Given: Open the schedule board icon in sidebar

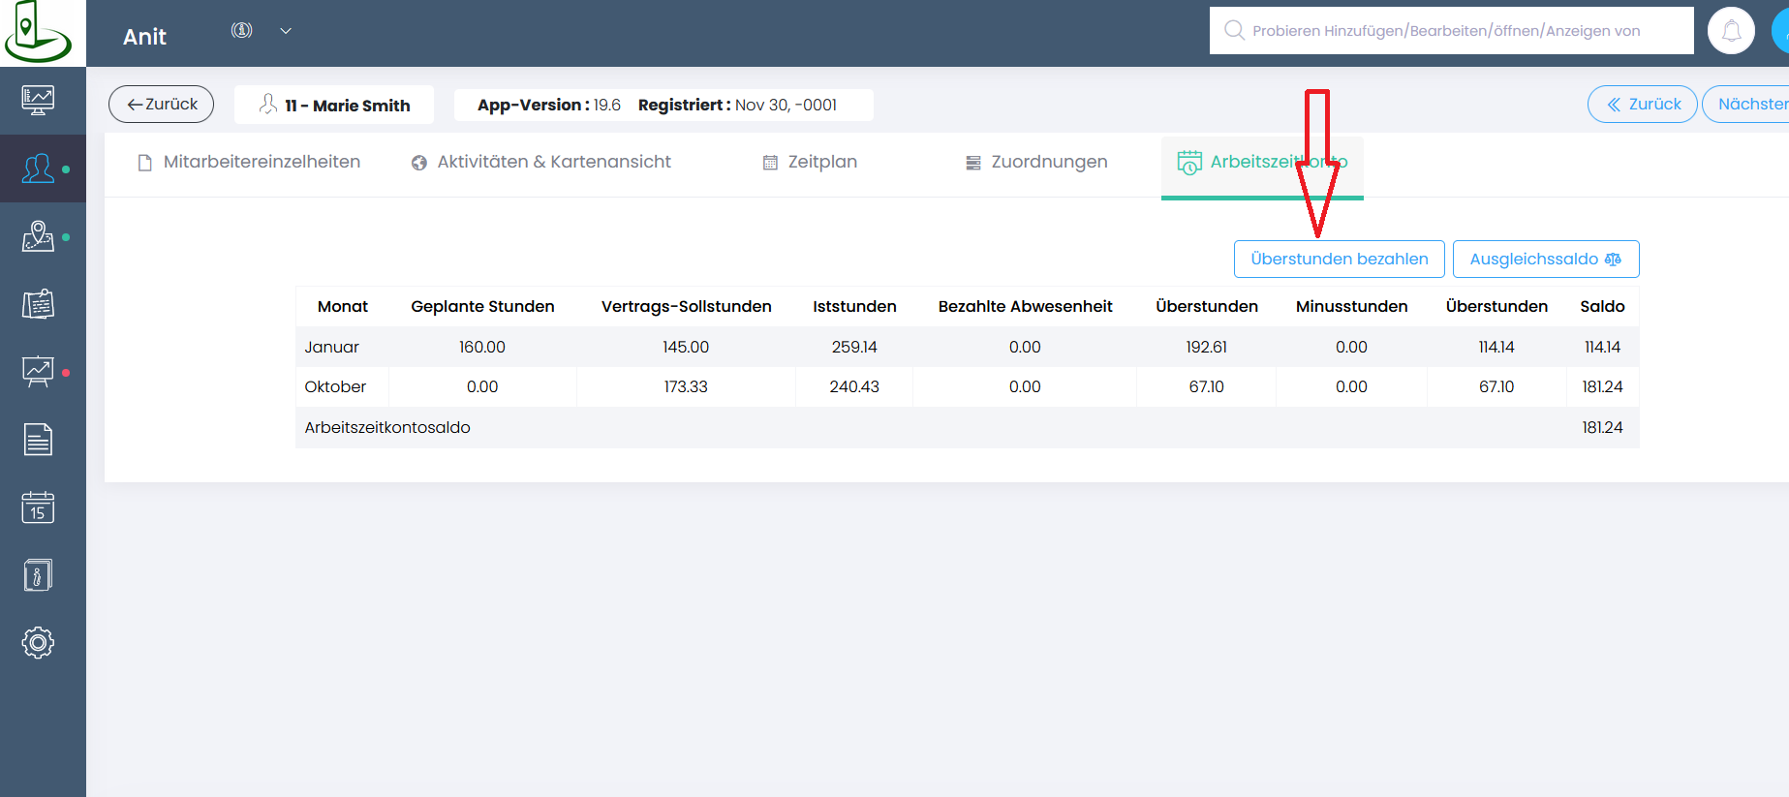Looking at the screenshot, I should (x=38, y=304).
